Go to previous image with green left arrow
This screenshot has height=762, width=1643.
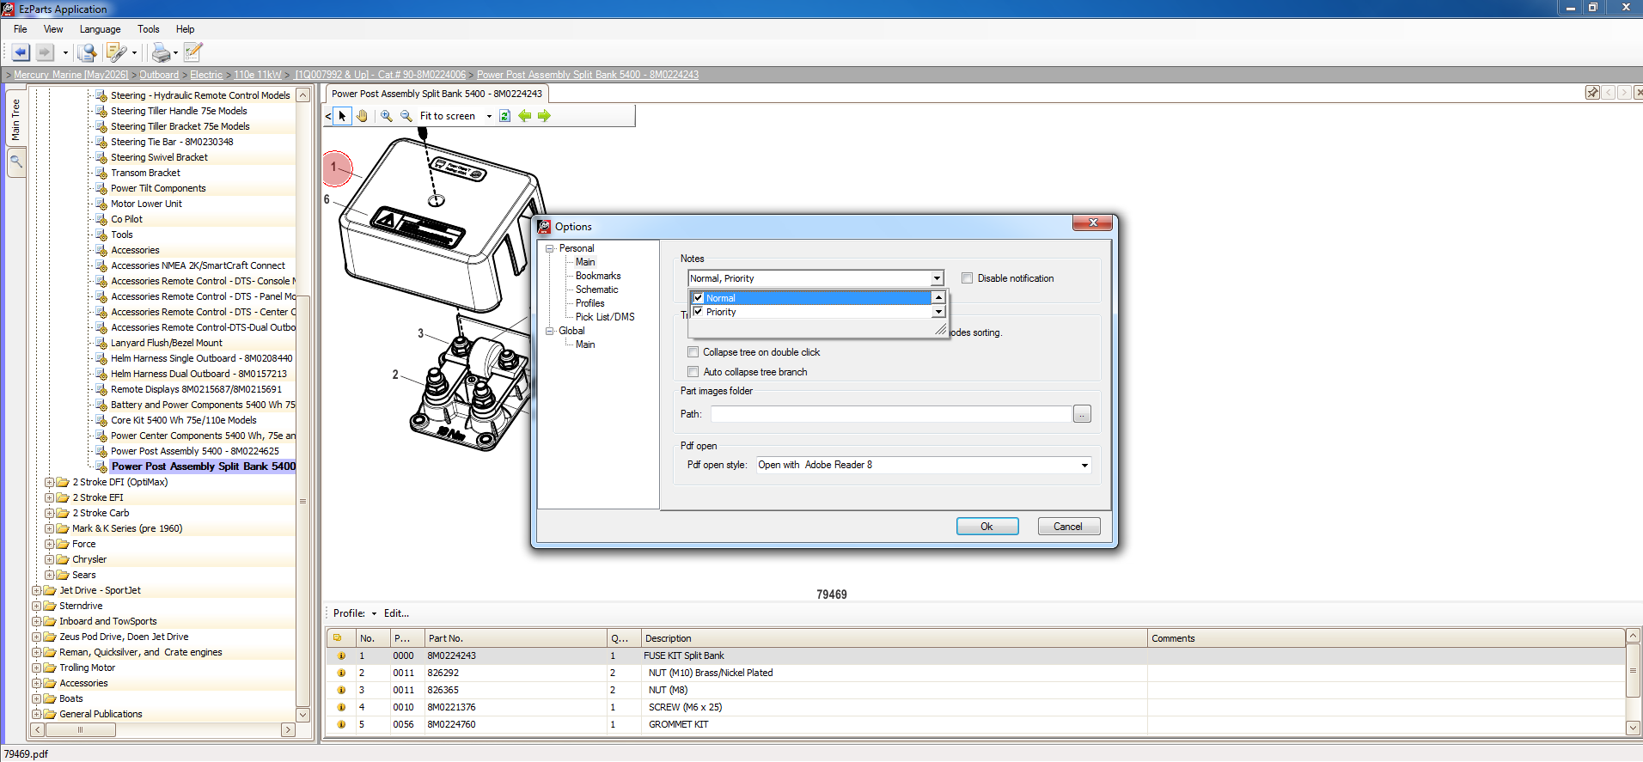click(x=524, y=116)
